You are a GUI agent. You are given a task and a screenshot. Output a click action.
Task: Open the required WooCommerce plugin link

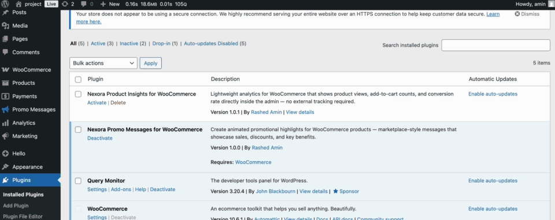[253, 162]
